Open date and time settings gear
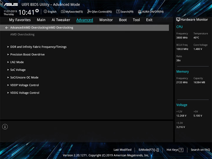The image size is (212, 159). [x=37, y=11]
